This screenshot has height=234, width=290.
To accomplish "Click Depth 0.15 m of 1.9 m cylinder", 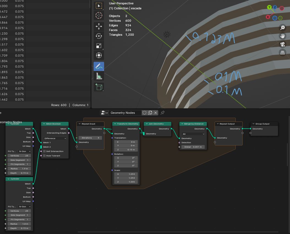I will (19, 173).
